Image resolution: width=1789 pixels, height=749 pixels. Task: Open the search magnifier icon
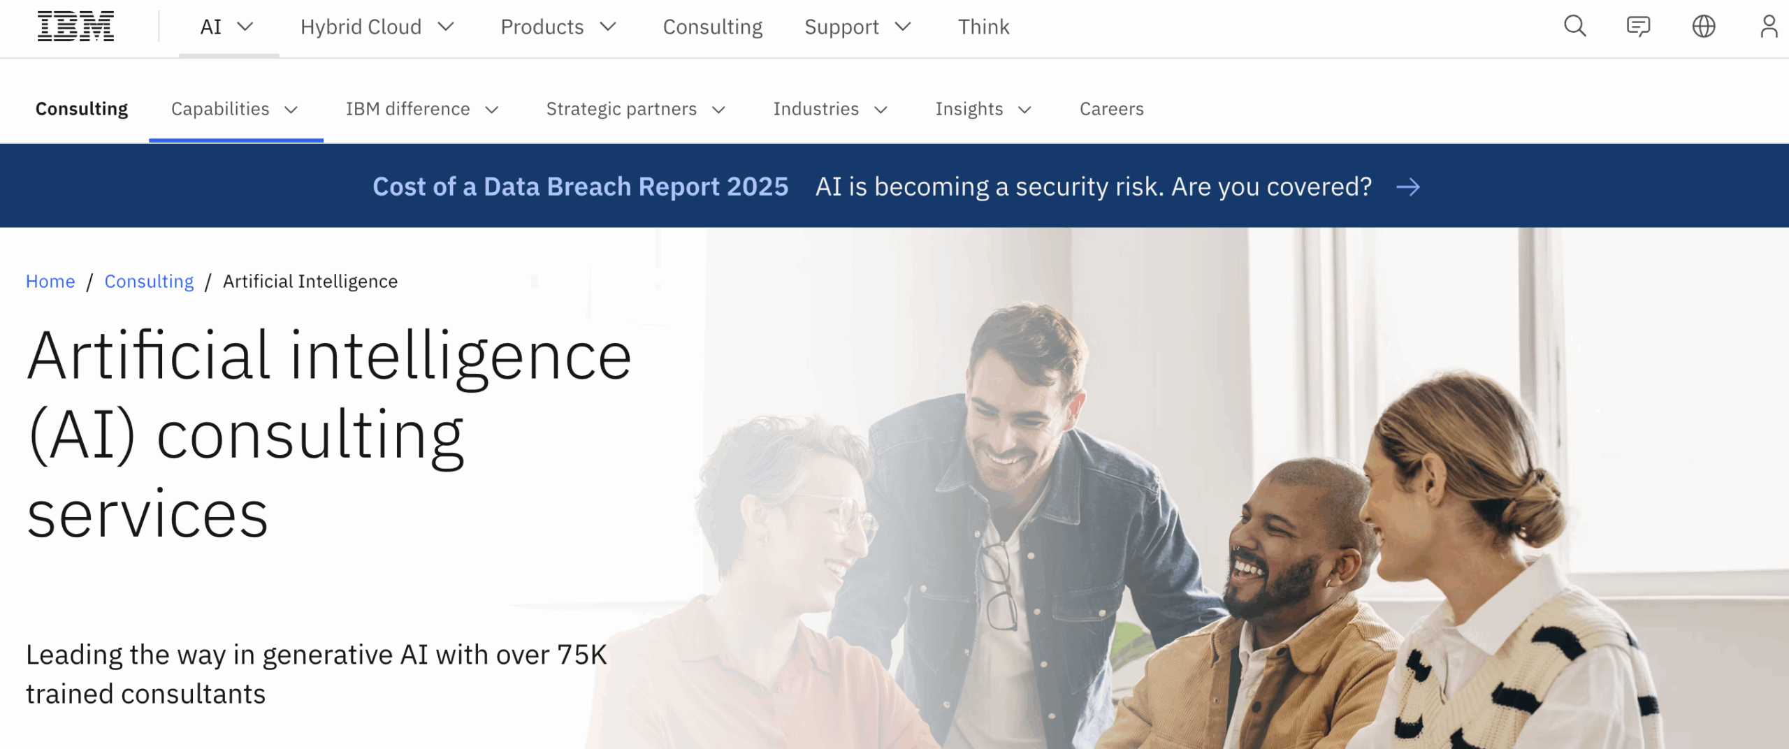1574,27
